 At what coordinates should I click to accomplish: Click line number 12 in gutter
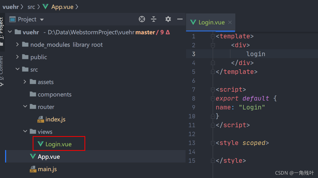192,134
